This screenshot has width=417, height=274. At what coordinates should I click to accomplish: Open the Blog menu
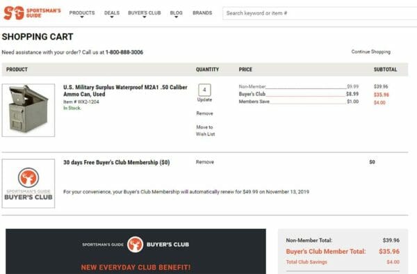coord(176,13)
